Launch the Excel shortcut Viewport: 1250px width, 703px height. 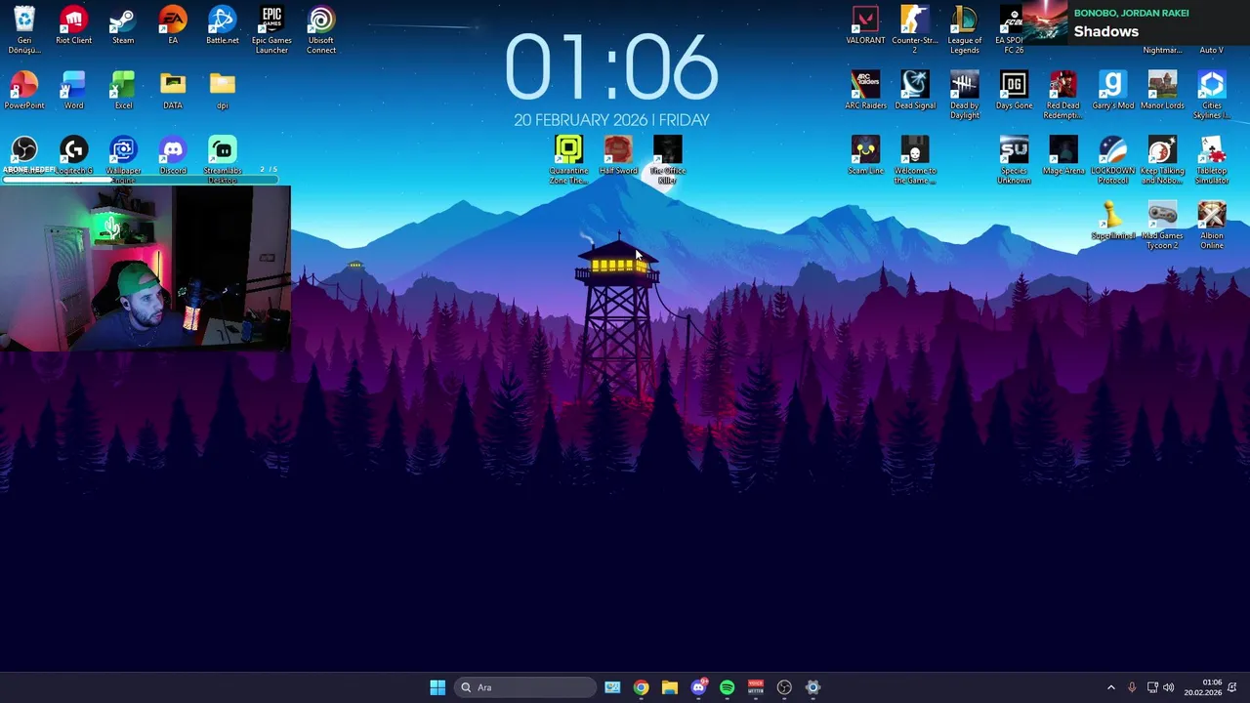pos(123,90)
